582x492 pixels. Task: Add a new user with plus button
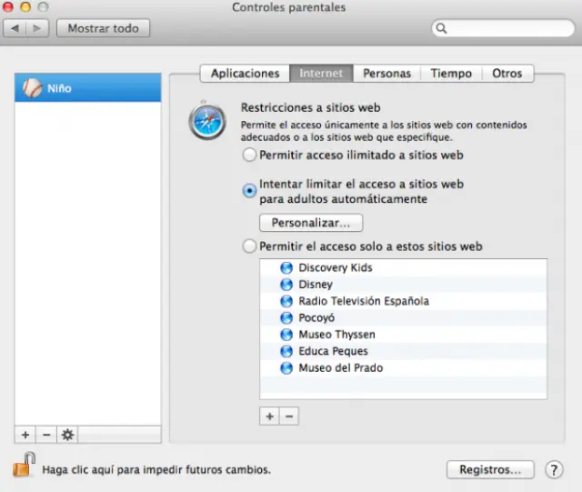click(x=25, y=435)
